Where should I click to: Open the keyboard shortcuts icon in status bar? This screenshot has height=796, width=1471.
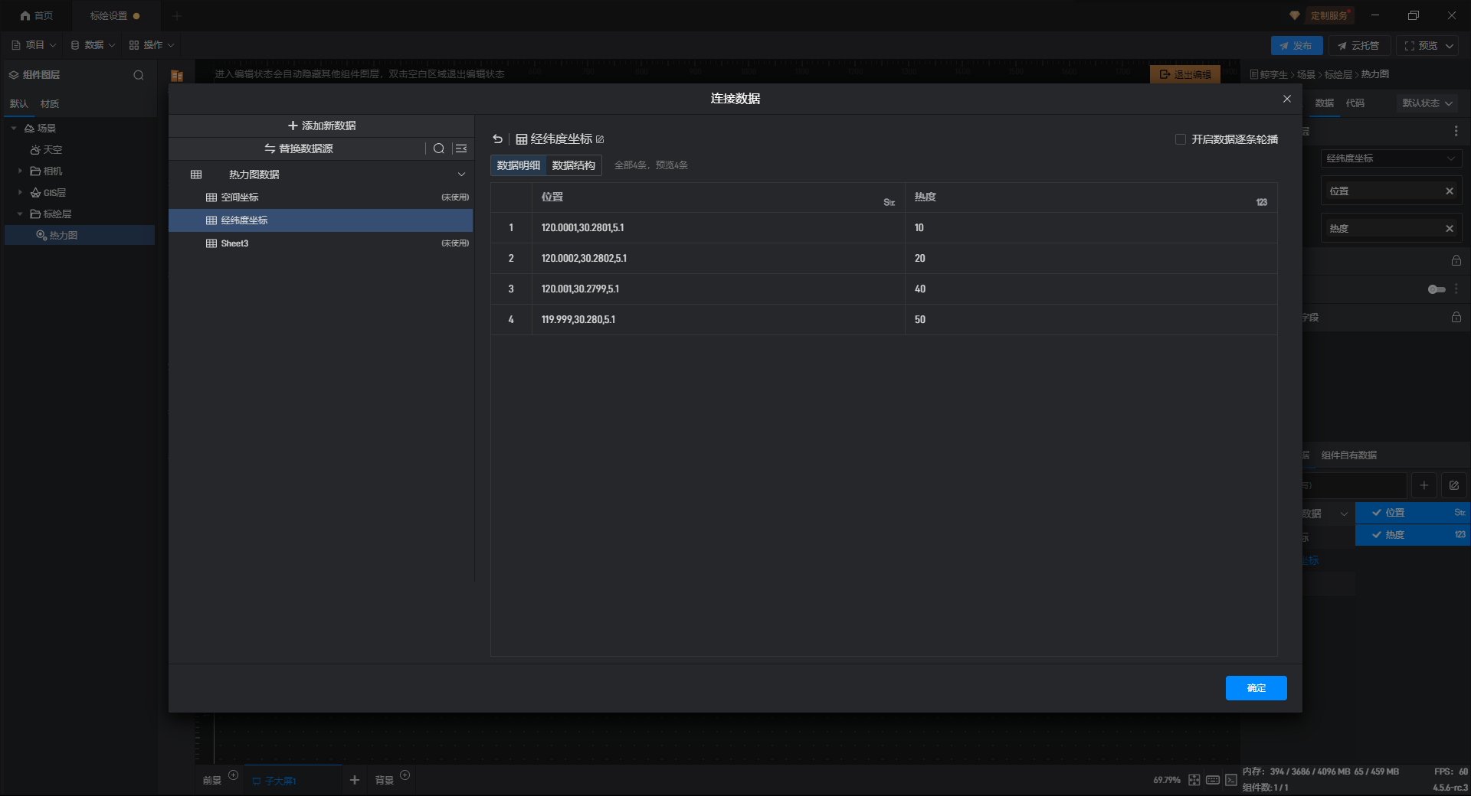(x=1213, y=780)
